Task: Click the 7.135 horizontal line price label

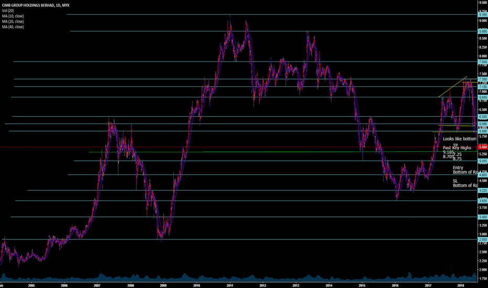Action: pos(483,87)
